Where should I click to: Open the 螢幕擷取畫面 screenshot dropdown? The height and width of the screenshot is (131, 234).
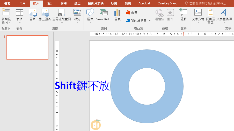pos(62,23)
